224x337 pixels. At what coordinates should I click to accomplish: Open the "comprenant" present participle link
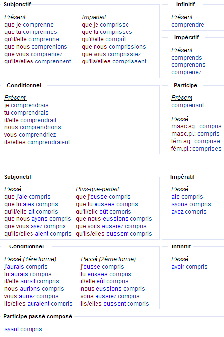coord(188,105)
